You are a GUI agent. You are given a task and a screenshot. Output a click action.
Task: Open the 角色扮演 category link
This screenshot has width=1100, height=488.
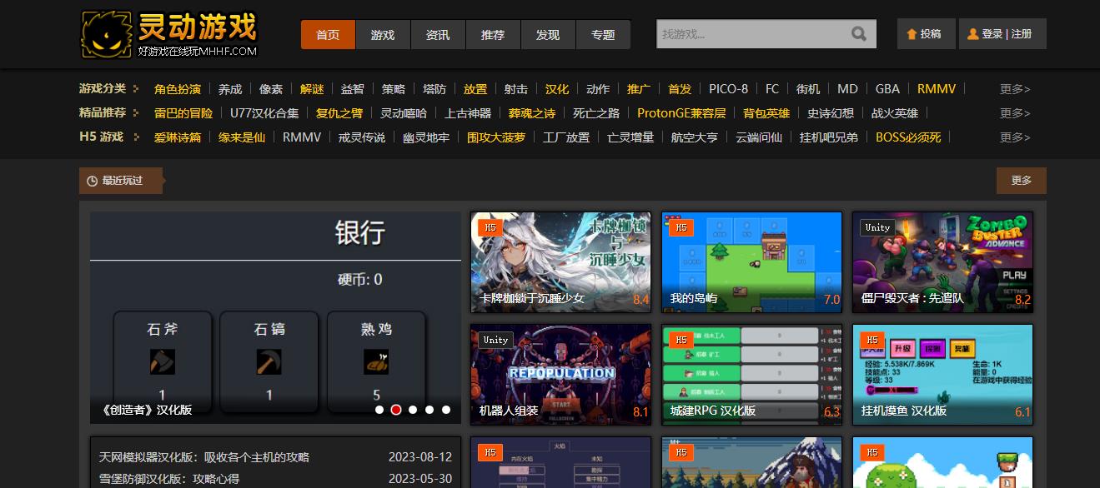click(178, 89)
